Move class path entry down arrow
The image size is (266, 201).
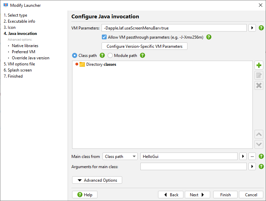click(x=259, y=144)
